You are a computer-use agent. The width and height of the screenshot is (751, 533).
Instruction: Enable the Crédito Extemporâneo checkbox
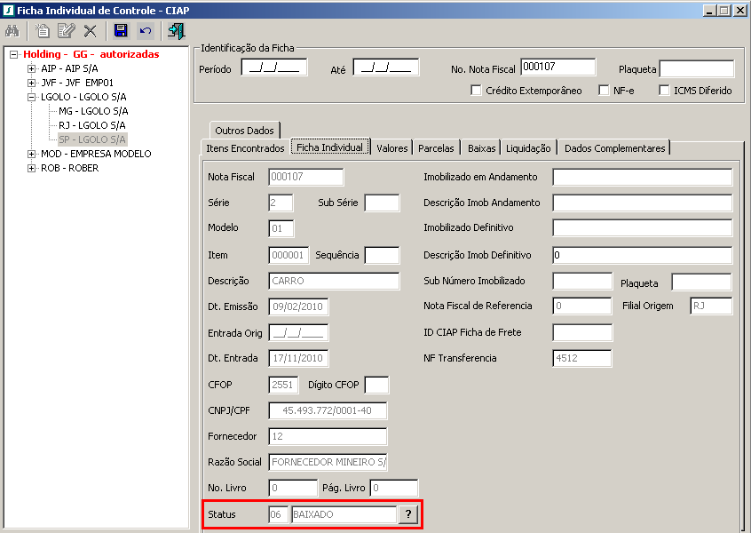pyautogui.click(x=477, y=91)
